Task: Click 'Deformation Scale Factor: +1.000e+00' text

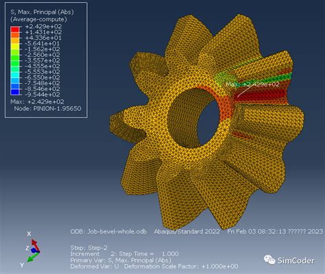Action: (x=181, y=266)
